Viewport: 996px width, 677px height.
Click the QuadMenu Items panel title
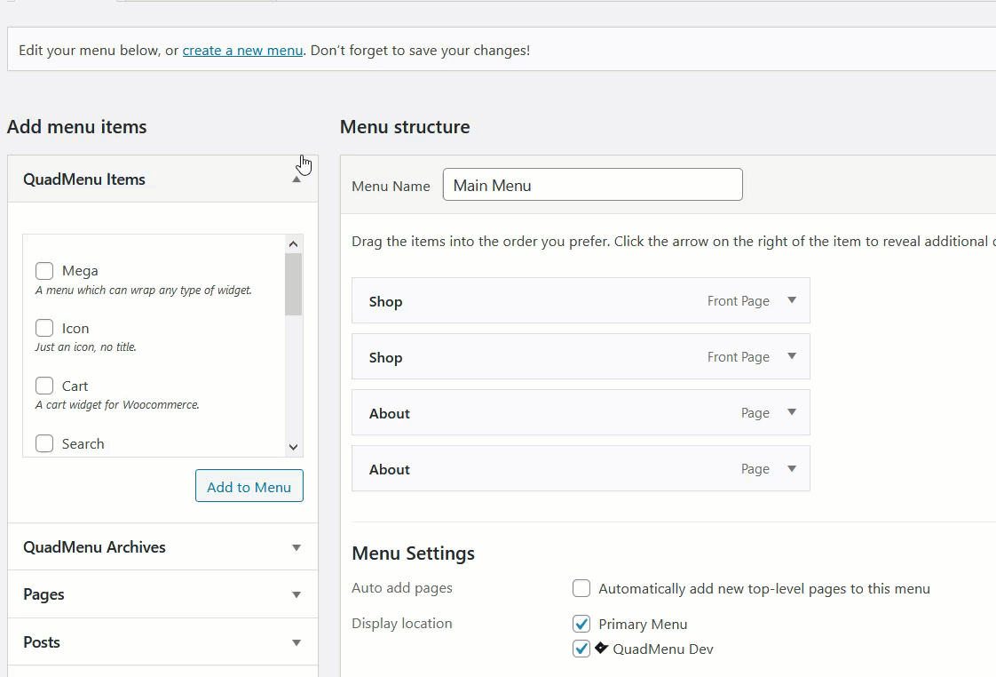click(84, 179)
